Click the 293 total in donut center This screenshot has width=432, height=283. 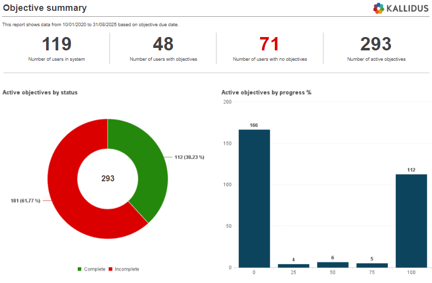point(108,178)
